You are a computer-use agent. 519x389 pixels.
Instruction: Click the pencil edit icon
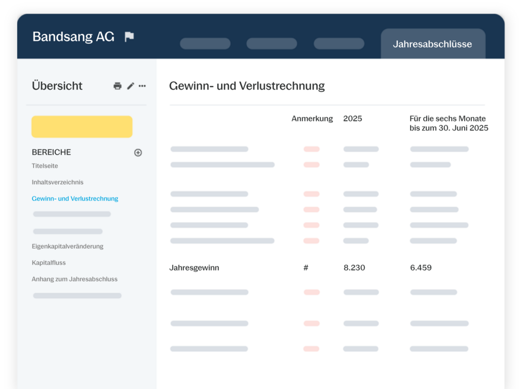[x=131, y=86]
